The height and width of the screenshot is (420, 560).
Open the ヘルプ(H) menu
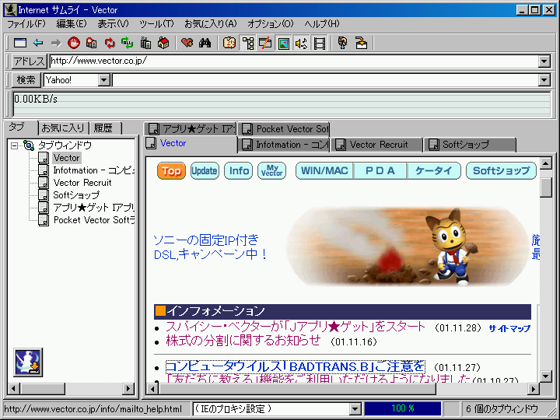[322, 24]
